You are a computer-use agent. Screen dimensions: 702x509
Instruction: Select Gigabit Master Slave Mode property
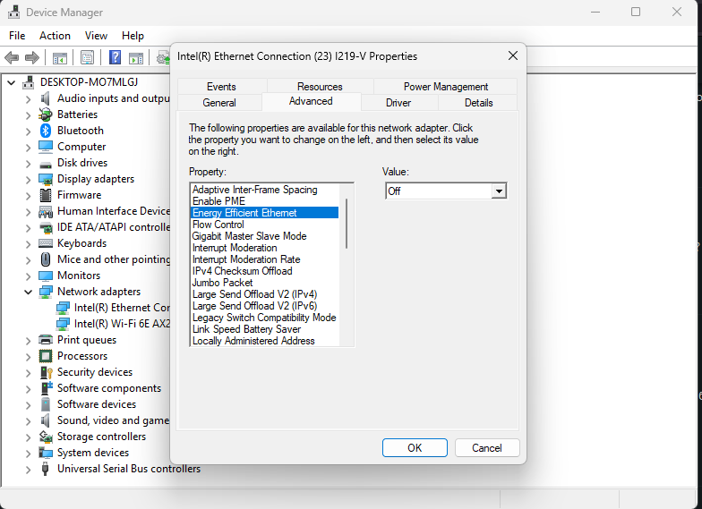click(264, 236)
